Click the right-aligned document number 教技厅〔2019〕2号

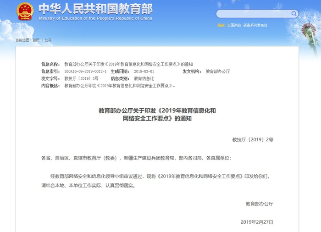coord(253,140)
